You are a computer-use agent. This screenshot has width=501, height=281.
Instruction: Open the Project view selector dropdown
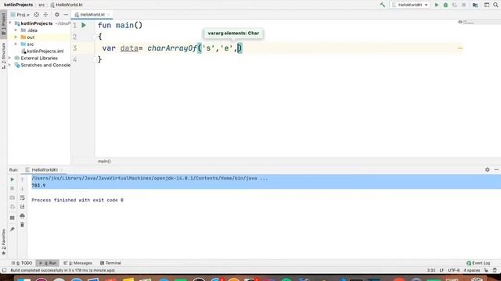[x=20, y=15]
